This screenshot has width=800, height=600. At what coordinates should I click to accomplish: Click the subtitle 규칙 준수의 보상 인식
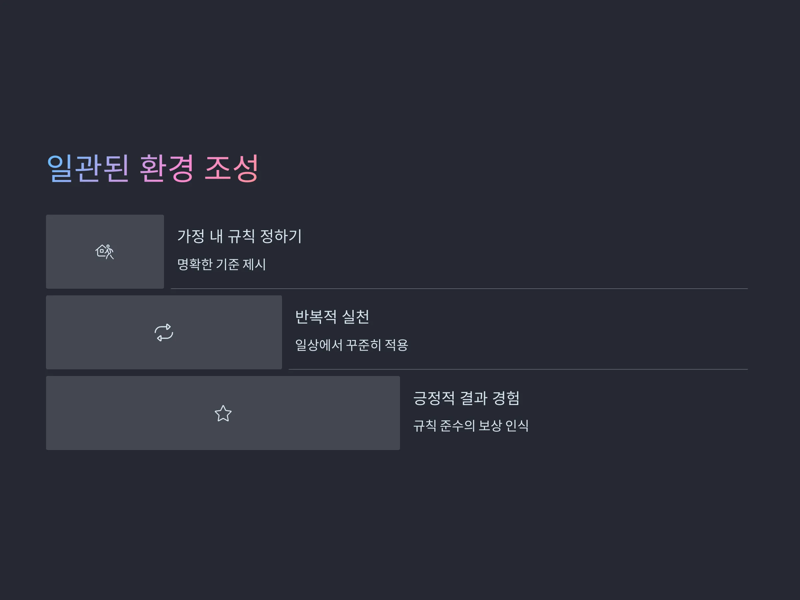(471, 426)
